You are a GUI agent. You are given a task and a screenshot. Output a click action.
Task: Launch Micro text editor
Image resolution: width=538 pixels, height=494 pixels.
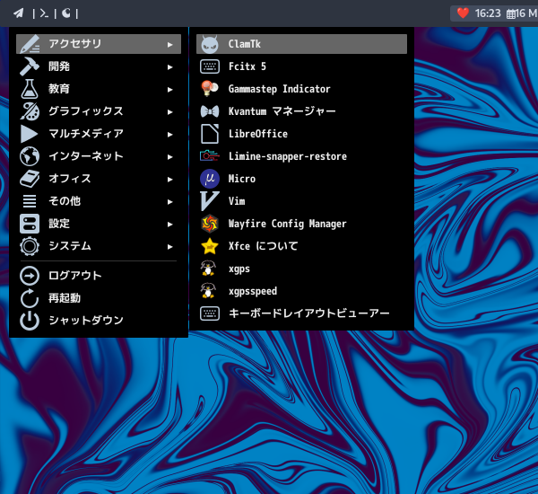point(301,179)
